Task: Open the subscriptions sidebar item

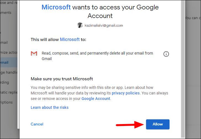Action: coord(6,102)
